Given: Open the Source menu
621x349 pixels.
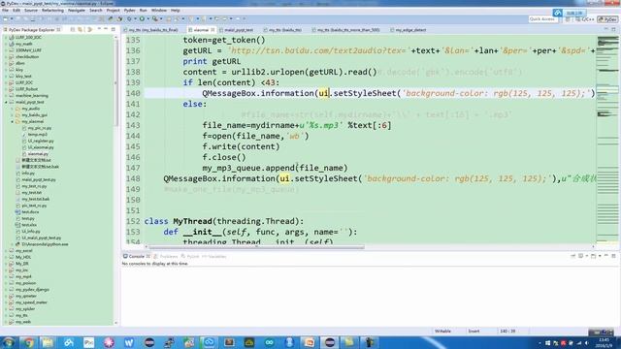Looking at the screenshot, I should coord(31,11).
